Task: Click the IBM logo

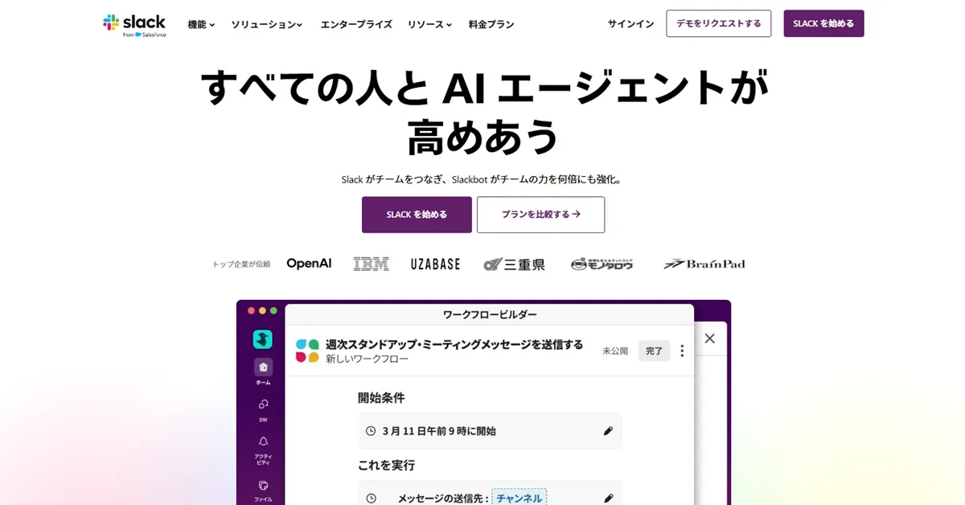Action: (371, 264)
